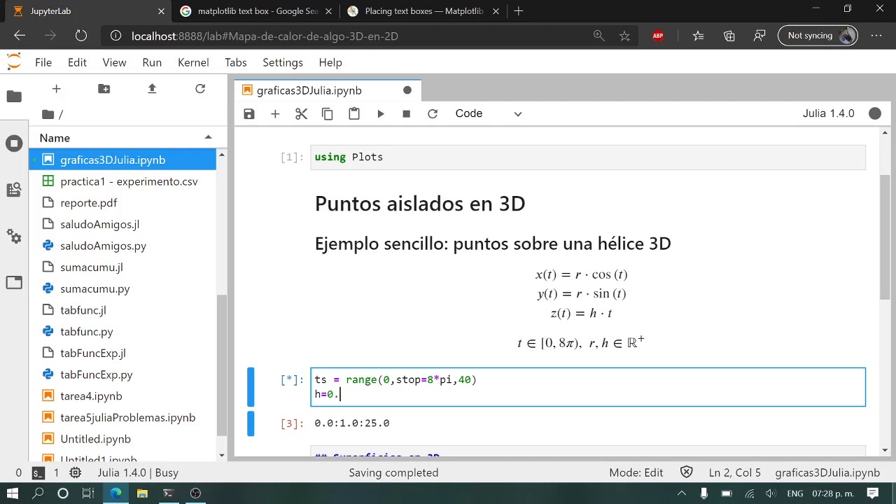Select tabfunc.py file

click(123, 332)
